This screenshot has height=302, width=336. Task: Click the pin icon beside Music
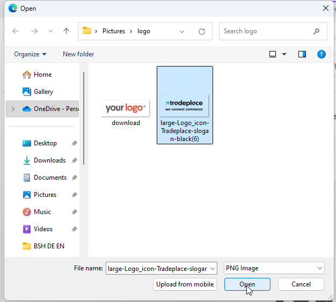point(75,212)
